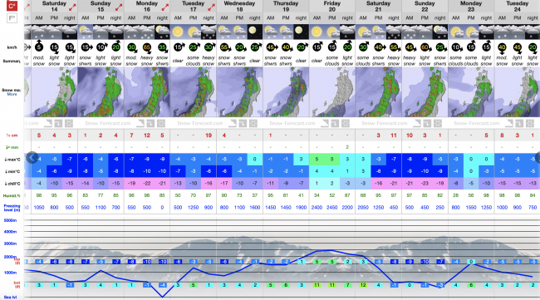Click the -23 wind chill value
This screenshot has height=300, width=540.
[x=425, y=183]
